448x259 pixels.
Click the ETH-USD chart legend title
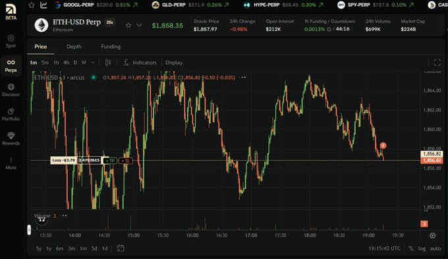(x=59, y=78)
